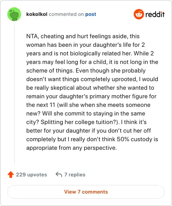Open the "7 replies" link
This screenshot has width=172, height=206.
75,175
